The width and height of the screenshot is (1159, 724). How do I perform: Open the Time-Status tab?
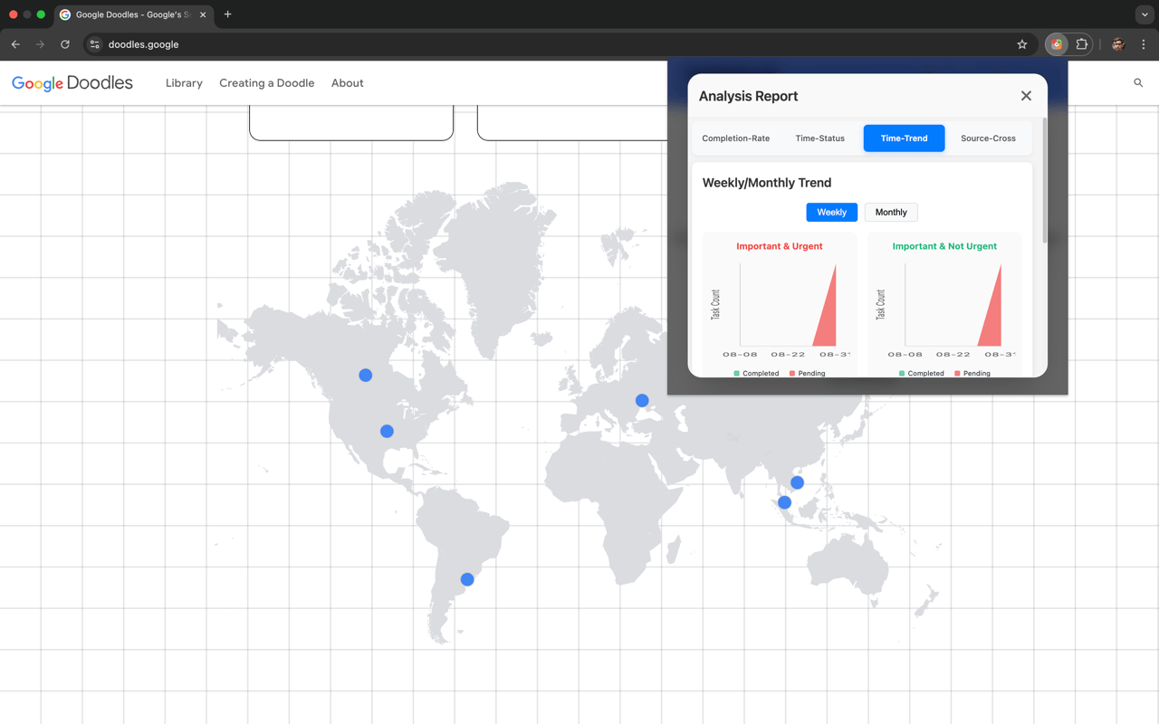(819, 138)
